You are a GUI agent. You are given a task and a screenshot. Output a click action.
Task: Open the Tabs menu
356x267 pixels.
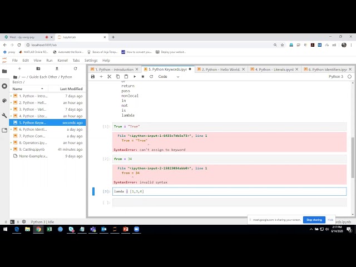(76, 61)
